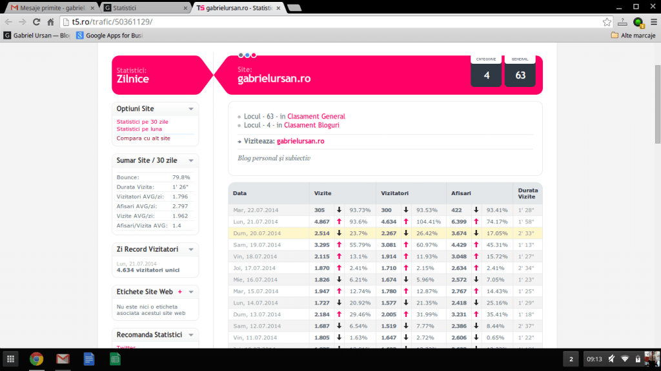Click the date Mar, 22.07.2014 in the table
This screenshot has height=371, width=661.
coord(256,211)
